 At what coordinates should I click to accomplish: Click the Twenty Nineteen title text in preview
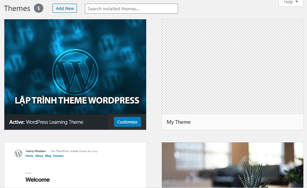[35, 151]
